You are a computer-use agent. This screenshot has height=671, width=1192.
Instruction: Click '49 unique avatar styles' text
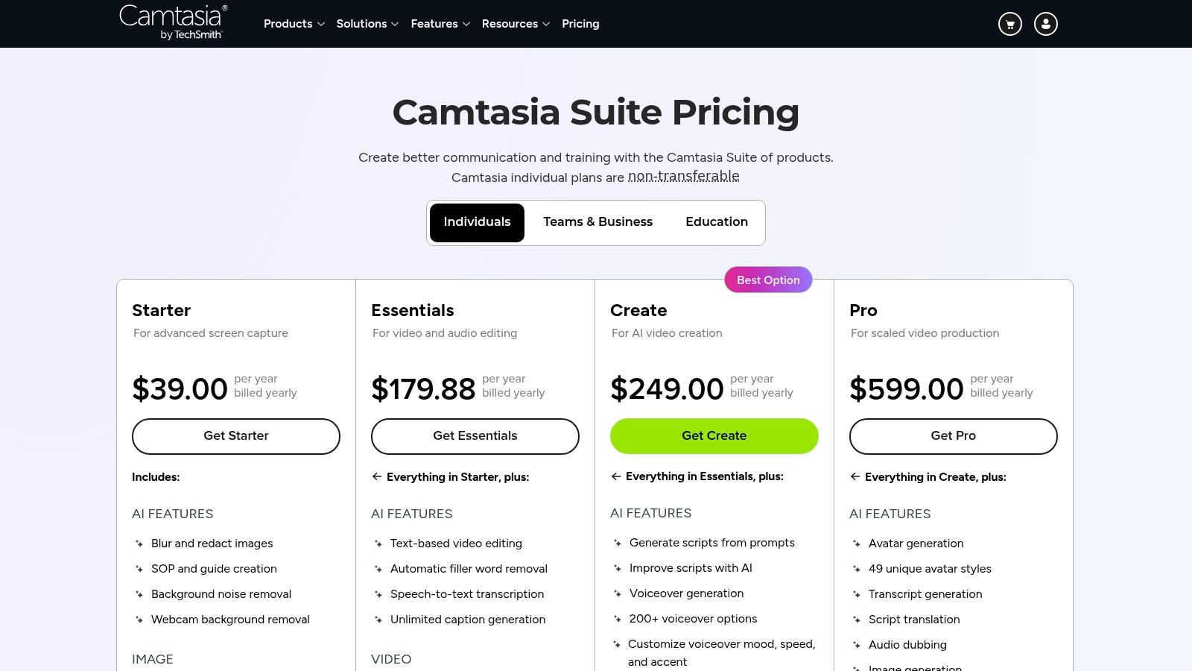pos(930,569)
